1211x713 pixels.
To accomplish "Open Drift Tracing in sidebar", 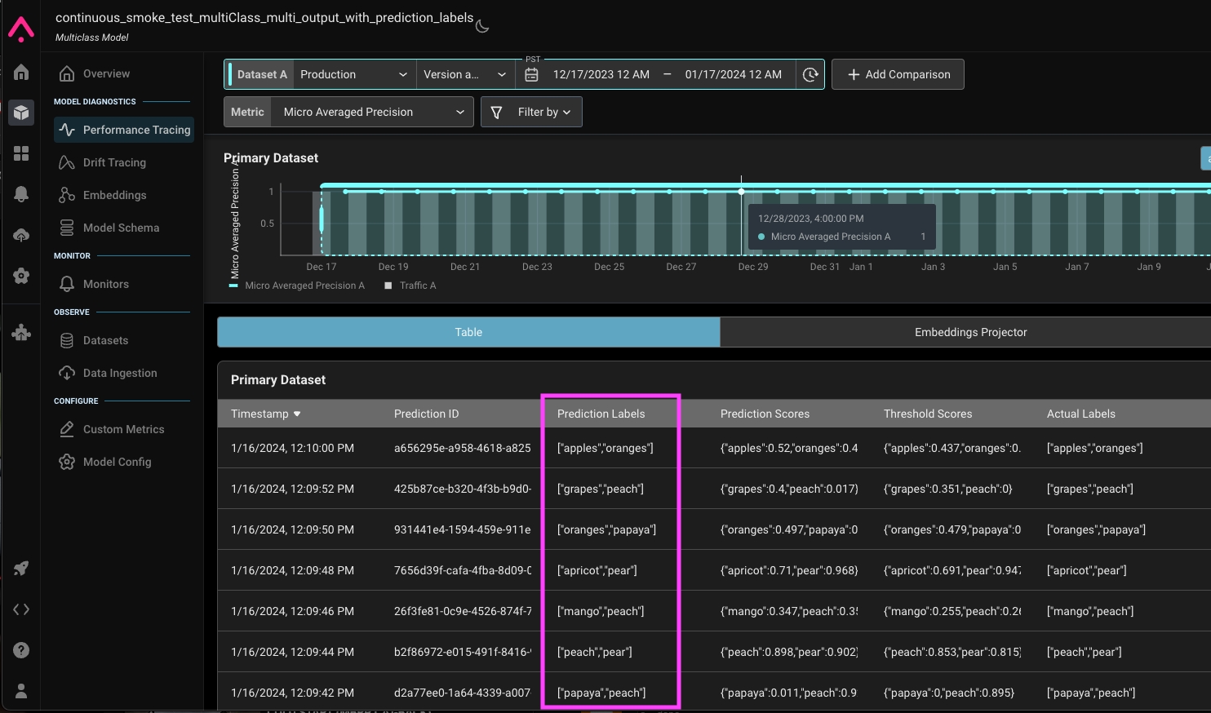I will (x=114, y=162).
